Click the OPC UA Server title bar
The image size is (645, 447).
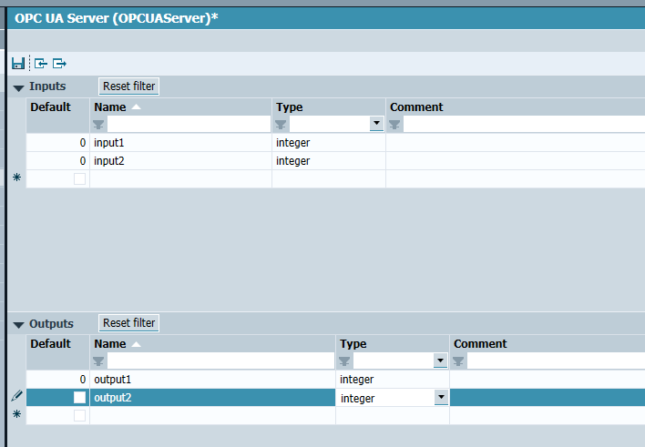pos(326,18)
